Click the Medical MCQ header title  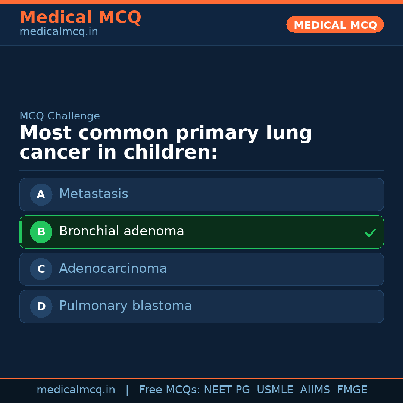click(x=80, y=17)
